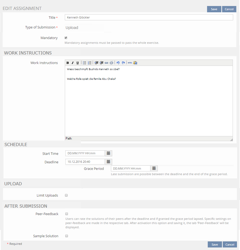The height and width of the screenshot is (250, 240).
Task: Apply italic formatting in the editor toolbar
Action: point(72,63)
